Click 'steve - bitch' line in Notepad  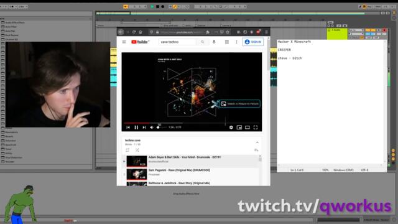pos(290,58)
